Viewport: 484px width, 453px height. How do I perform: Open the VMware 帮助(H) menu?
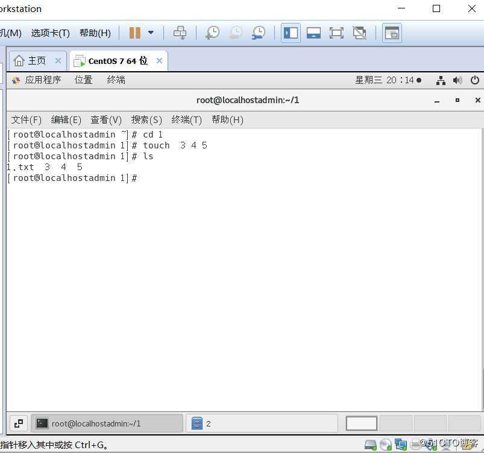[95, 33]
